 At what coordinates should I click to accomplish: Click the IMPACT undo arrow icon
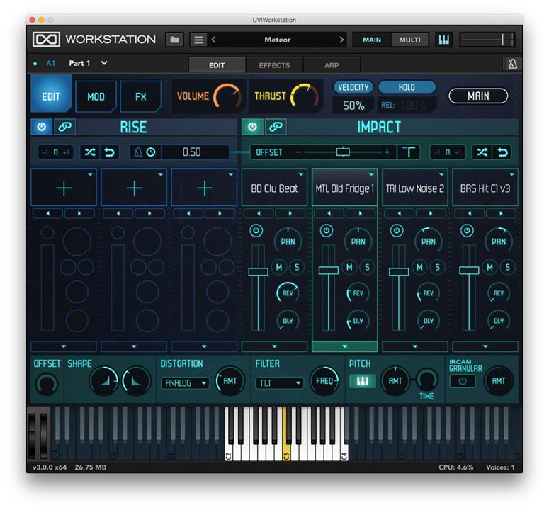(x=502, y=152)
